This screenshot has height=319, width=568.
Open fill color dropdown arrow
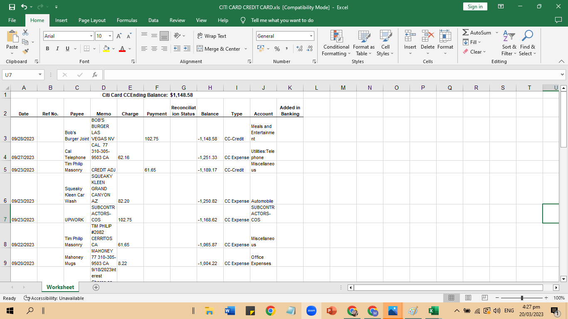pyautogui.click(x=114, y=49)
